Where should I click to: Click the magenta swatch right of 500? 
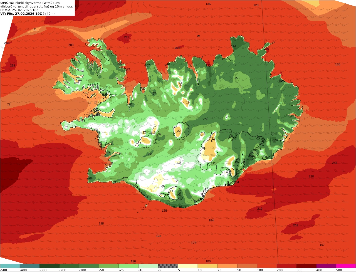[x=346, y=266]
